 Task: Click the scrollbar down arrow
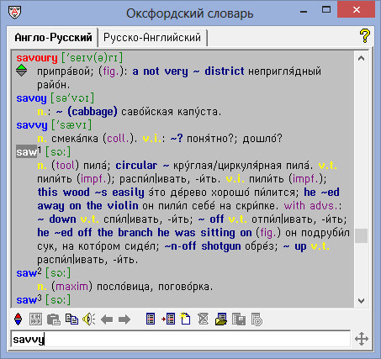362,301
